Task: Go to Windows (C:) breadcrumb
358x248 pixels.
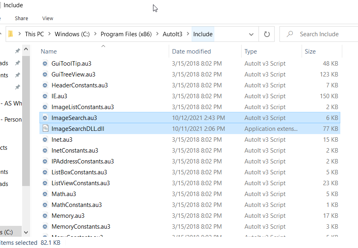Action: (x=72, y=34)
